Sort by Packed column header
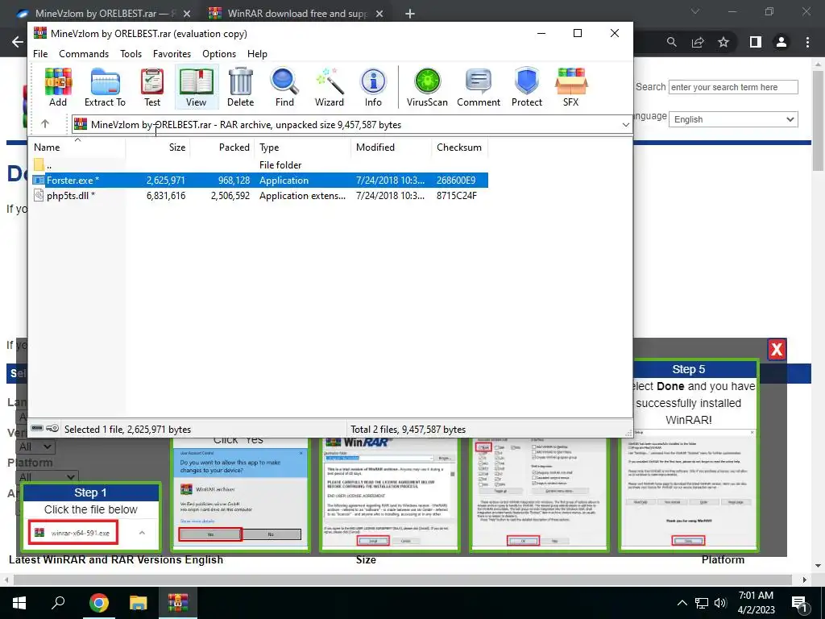825x619 pixels. 222,147
